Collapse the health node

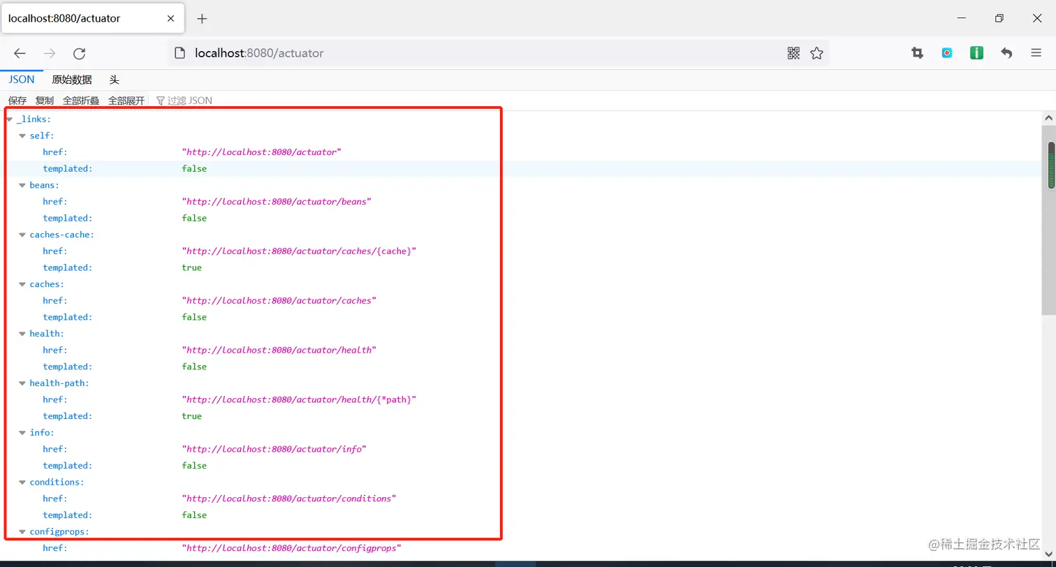click(x=22, y=334)
